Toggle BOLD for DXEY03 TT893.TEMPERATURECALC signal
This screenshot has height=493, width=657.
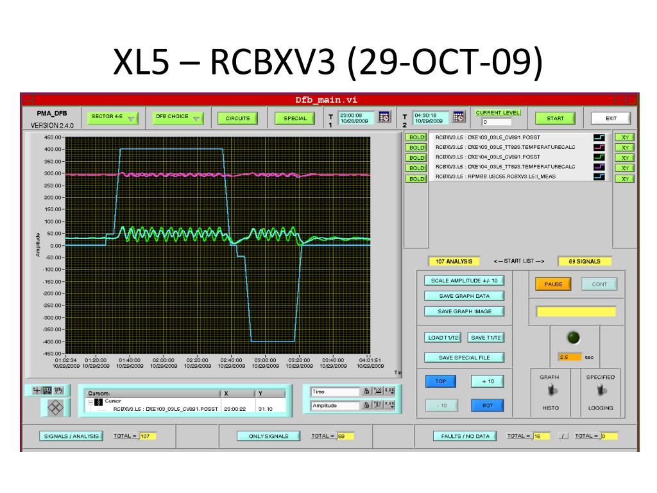click(x=416, y=148)
